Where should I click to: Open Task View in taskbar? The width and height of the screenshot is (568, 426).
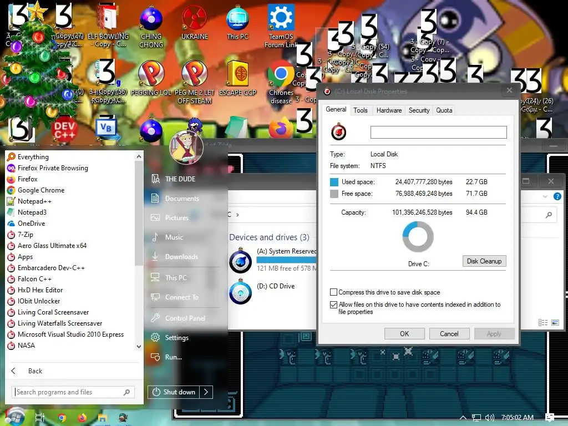39,417
